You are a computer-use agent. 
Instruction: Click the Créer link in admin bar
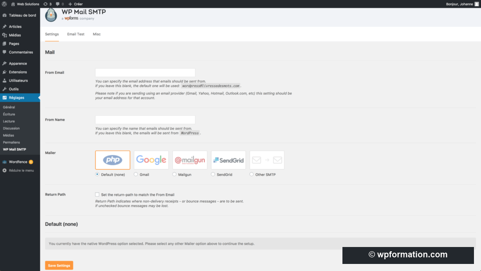coord(78,4)
